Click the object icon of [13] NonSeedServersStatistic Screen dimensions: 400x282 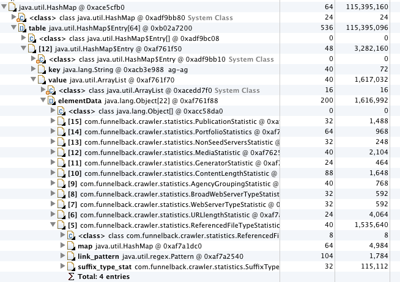[x=62, y=143]
